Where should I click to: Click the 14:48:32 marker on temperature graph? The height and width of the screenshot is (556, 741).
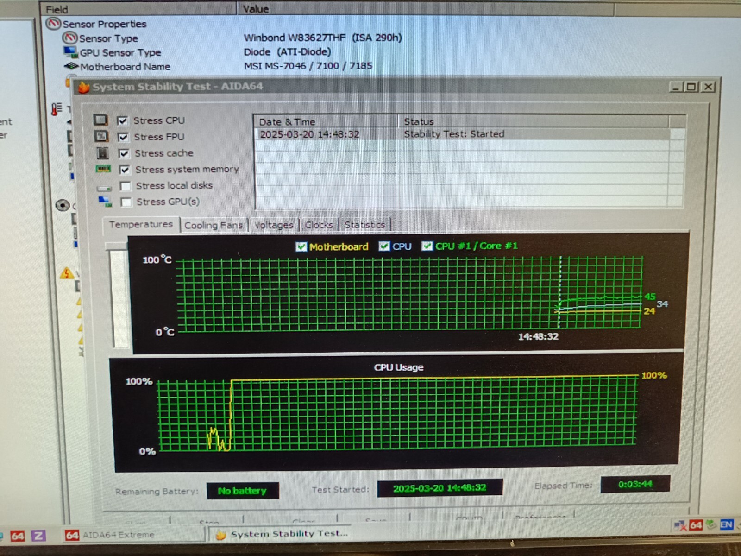point(538,336)
